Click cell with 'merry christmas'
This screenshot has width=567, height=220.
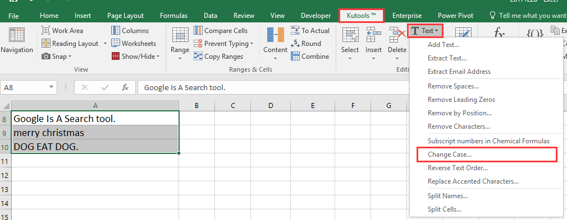pyautogui.click(x=95, y=132)
